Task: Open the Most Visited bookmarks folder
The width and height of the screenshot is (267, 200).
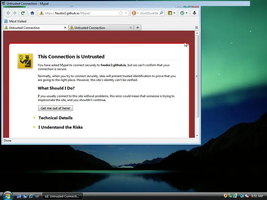Action: click(x=15, y=21)
